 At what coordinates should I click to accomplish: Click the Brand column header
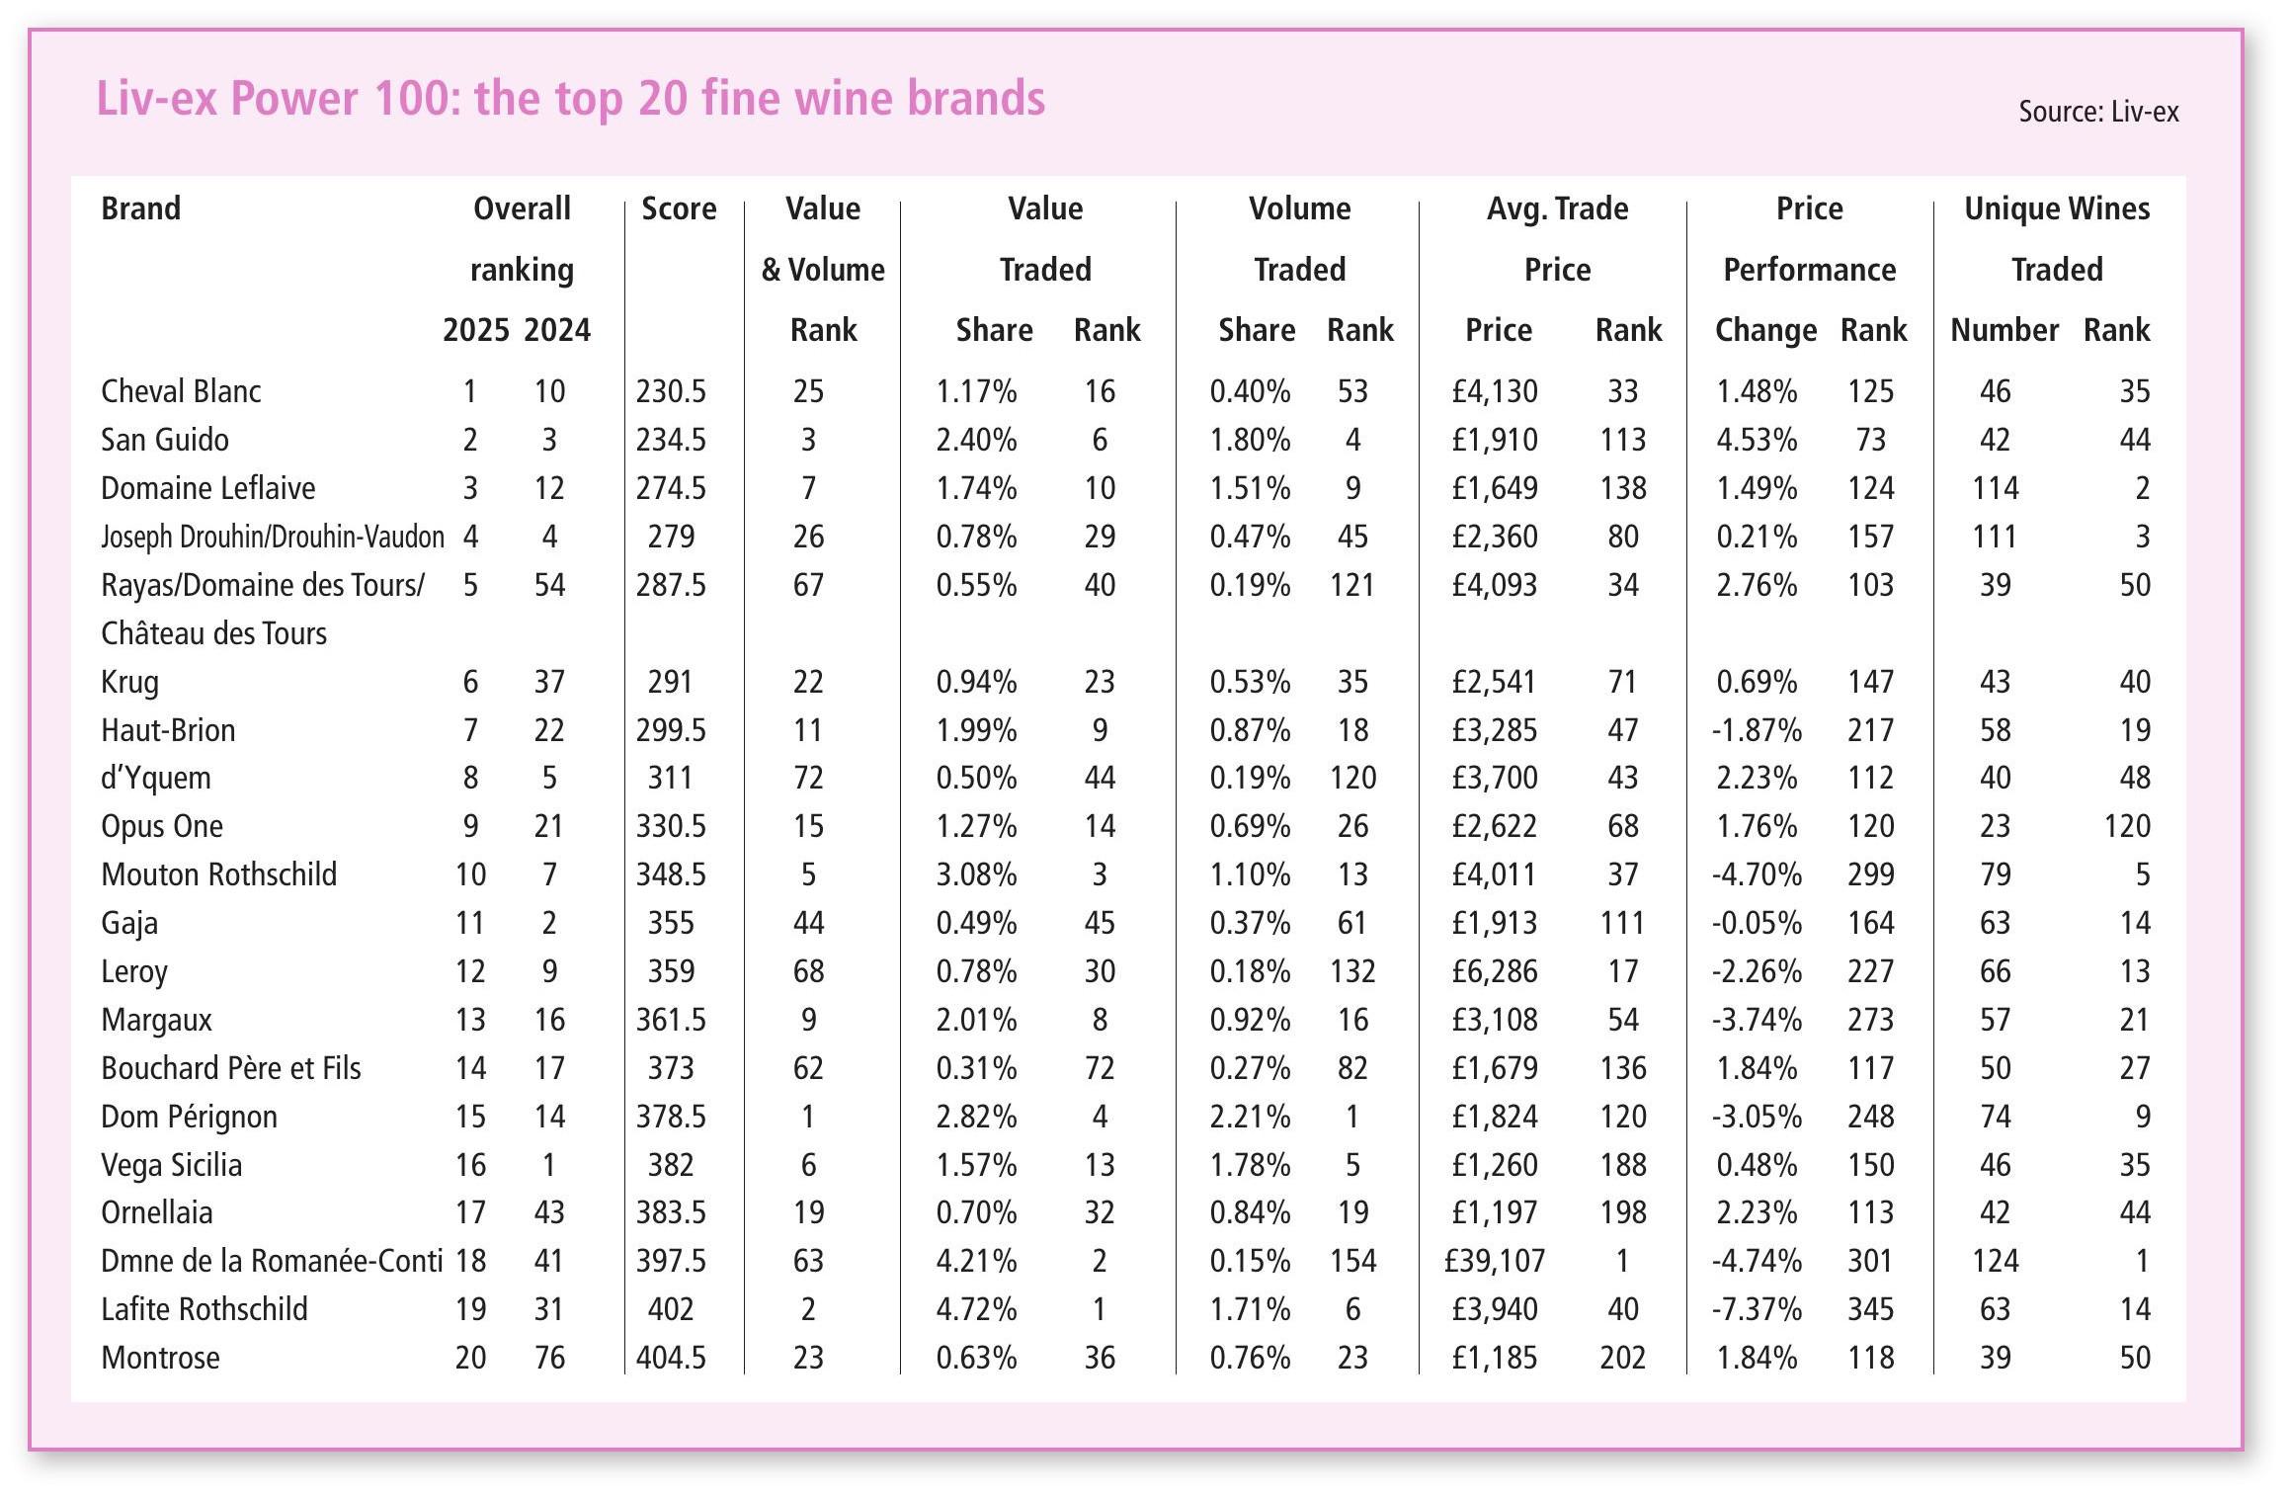pos(140,208)
